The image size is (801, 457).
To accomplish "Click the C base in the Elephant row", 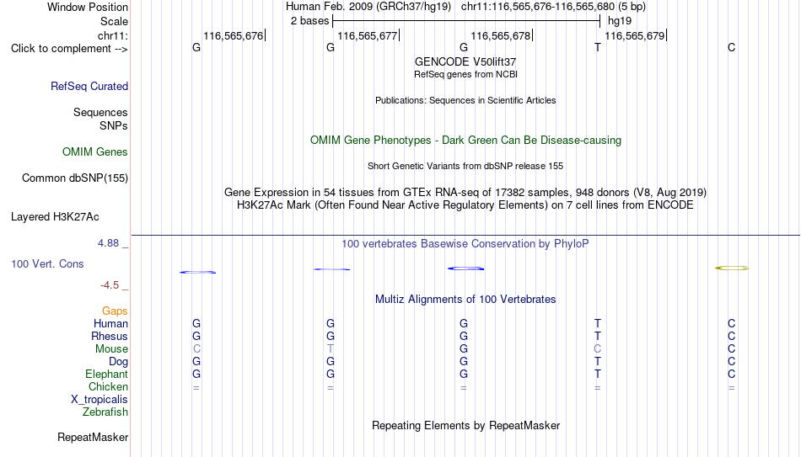I will [732, 375].
